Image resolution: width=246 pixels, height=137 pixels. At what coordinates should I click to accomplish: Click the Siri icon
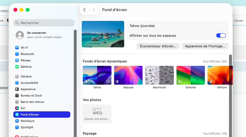click(17, 108)
